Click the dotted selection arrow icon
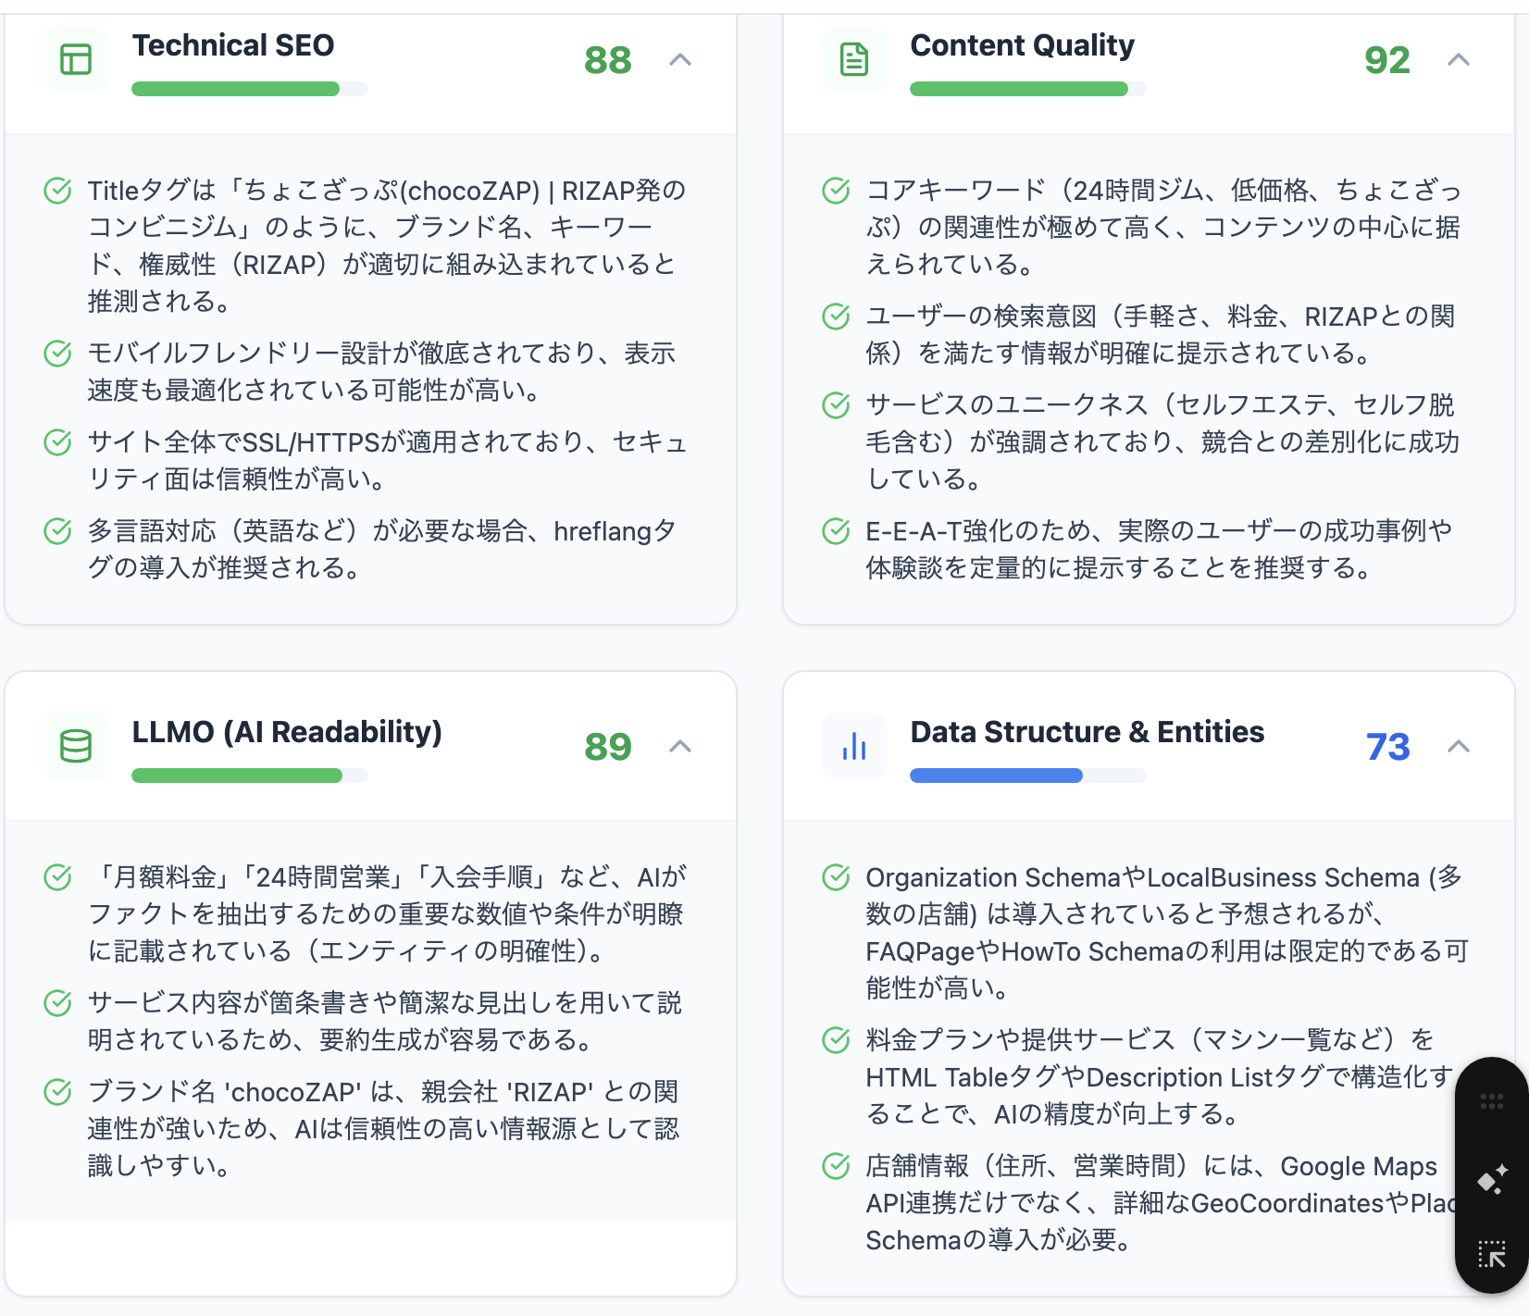The image size is (1529, 1316). pos(1491,1255)
